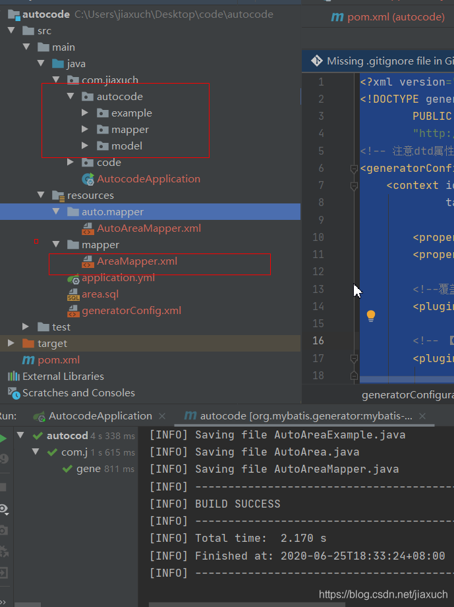
Task: Click the example package folder icon
Action: pos(102,113)
